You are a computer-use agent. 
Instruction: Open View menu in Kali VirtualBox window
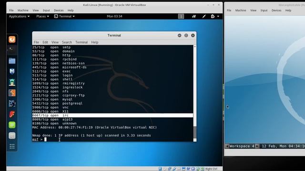pyautogui.click(x=36, y=10)
